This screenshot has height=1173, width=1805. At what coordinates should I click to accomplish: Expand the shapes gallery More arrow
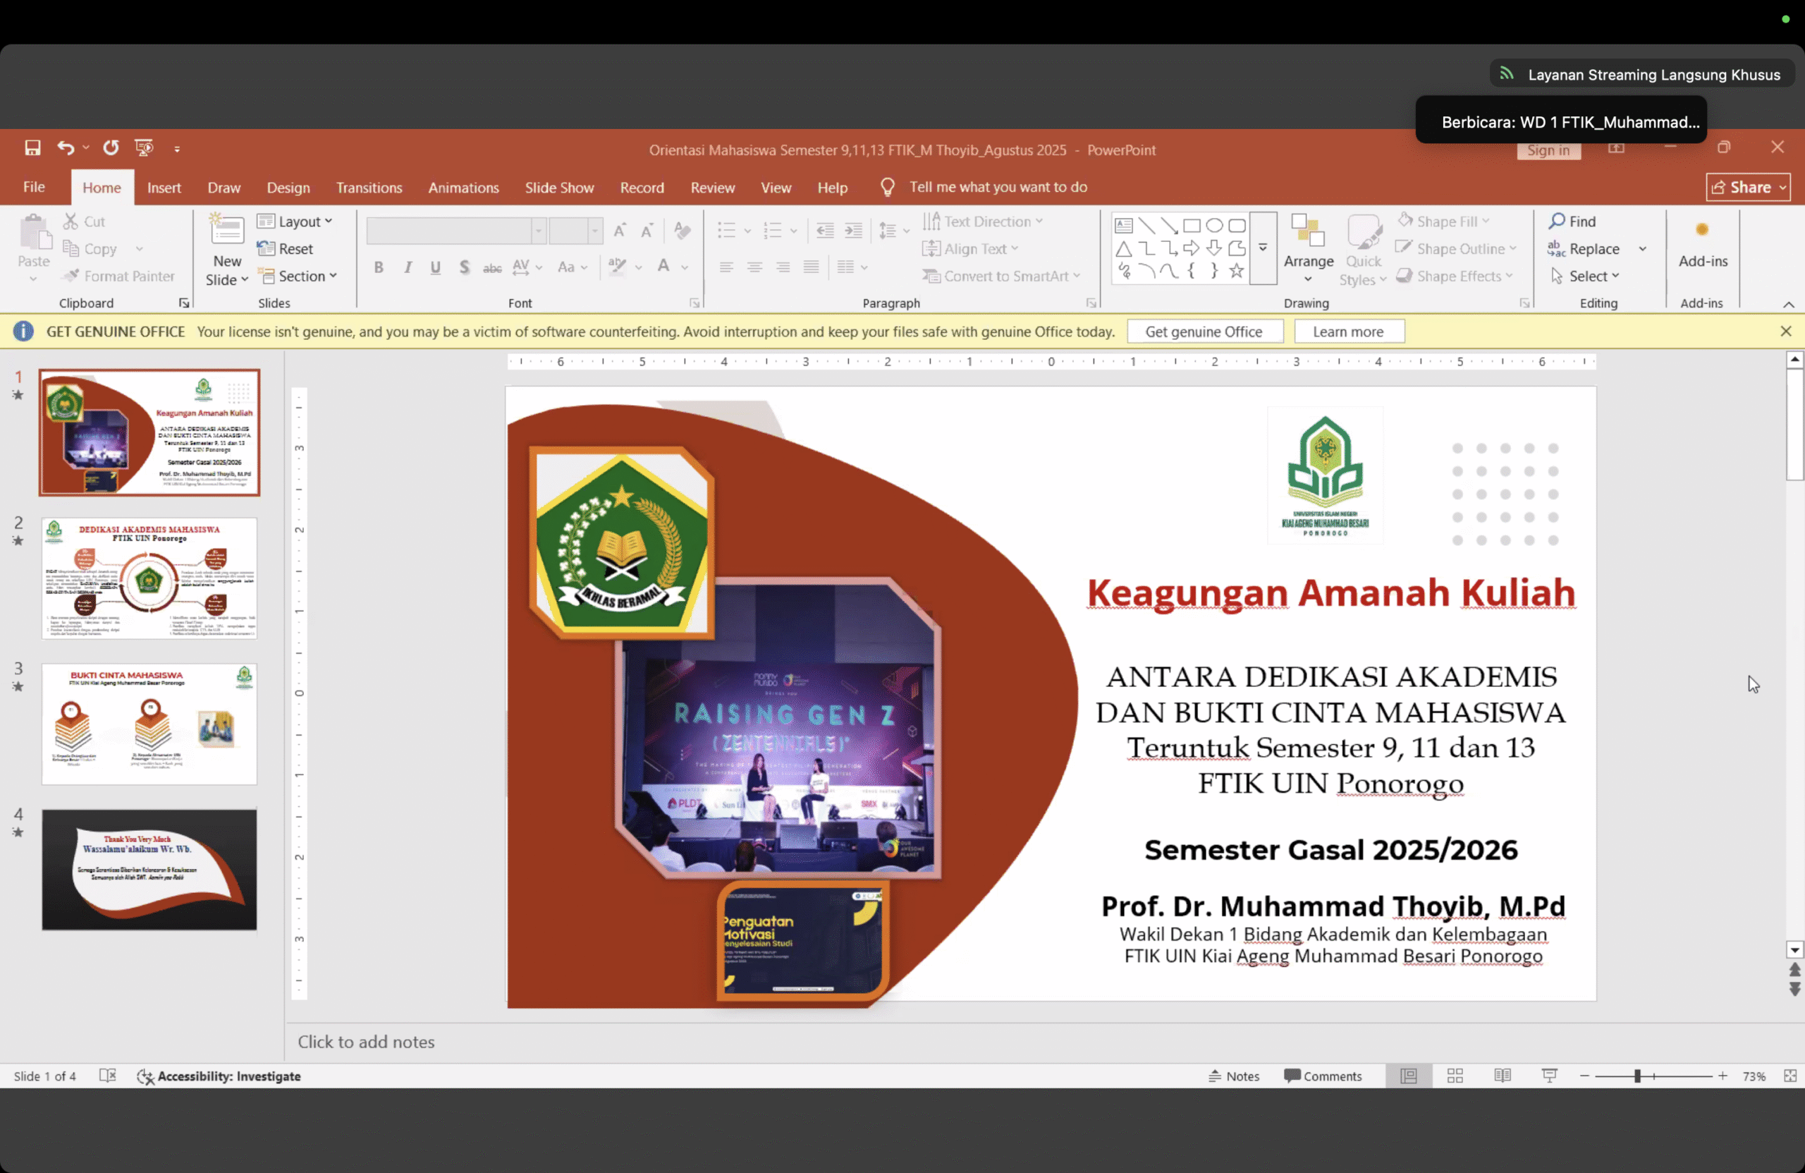pos(1263,248)
